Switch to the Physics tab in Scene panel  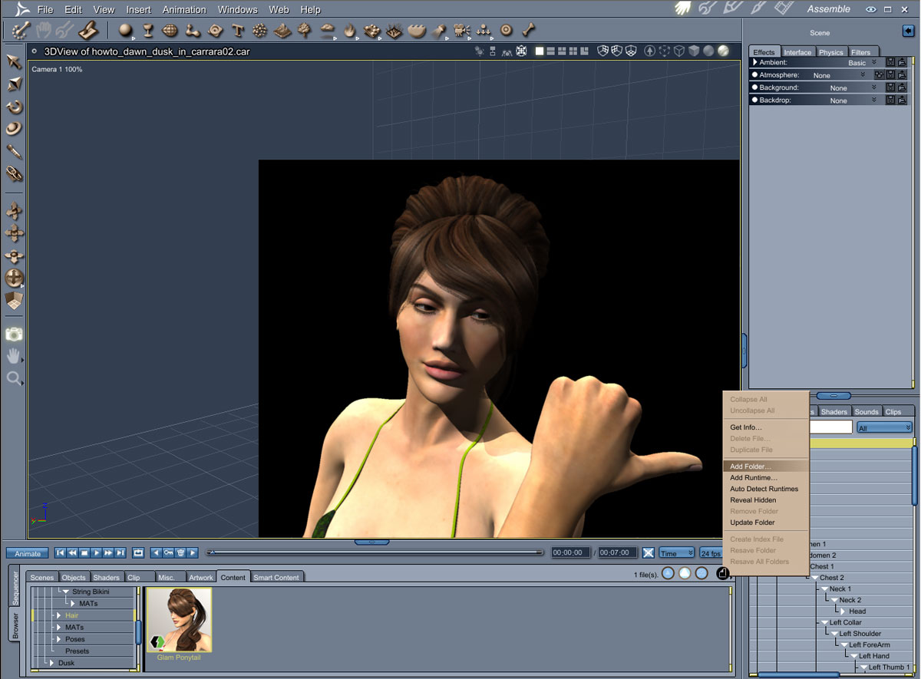pyautogui.click(x=831, y=52)
